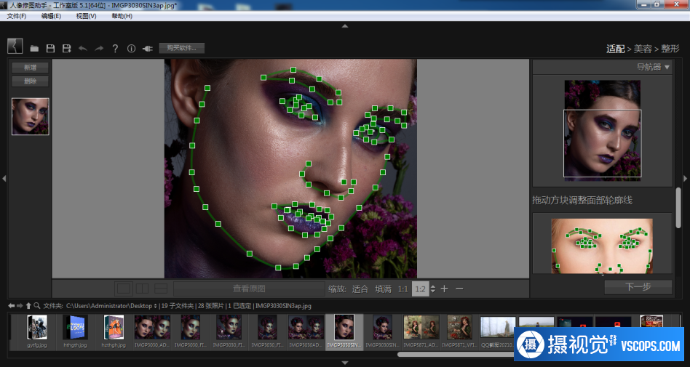Select the face thumbnail in the left panel

[x=31, y=116]
